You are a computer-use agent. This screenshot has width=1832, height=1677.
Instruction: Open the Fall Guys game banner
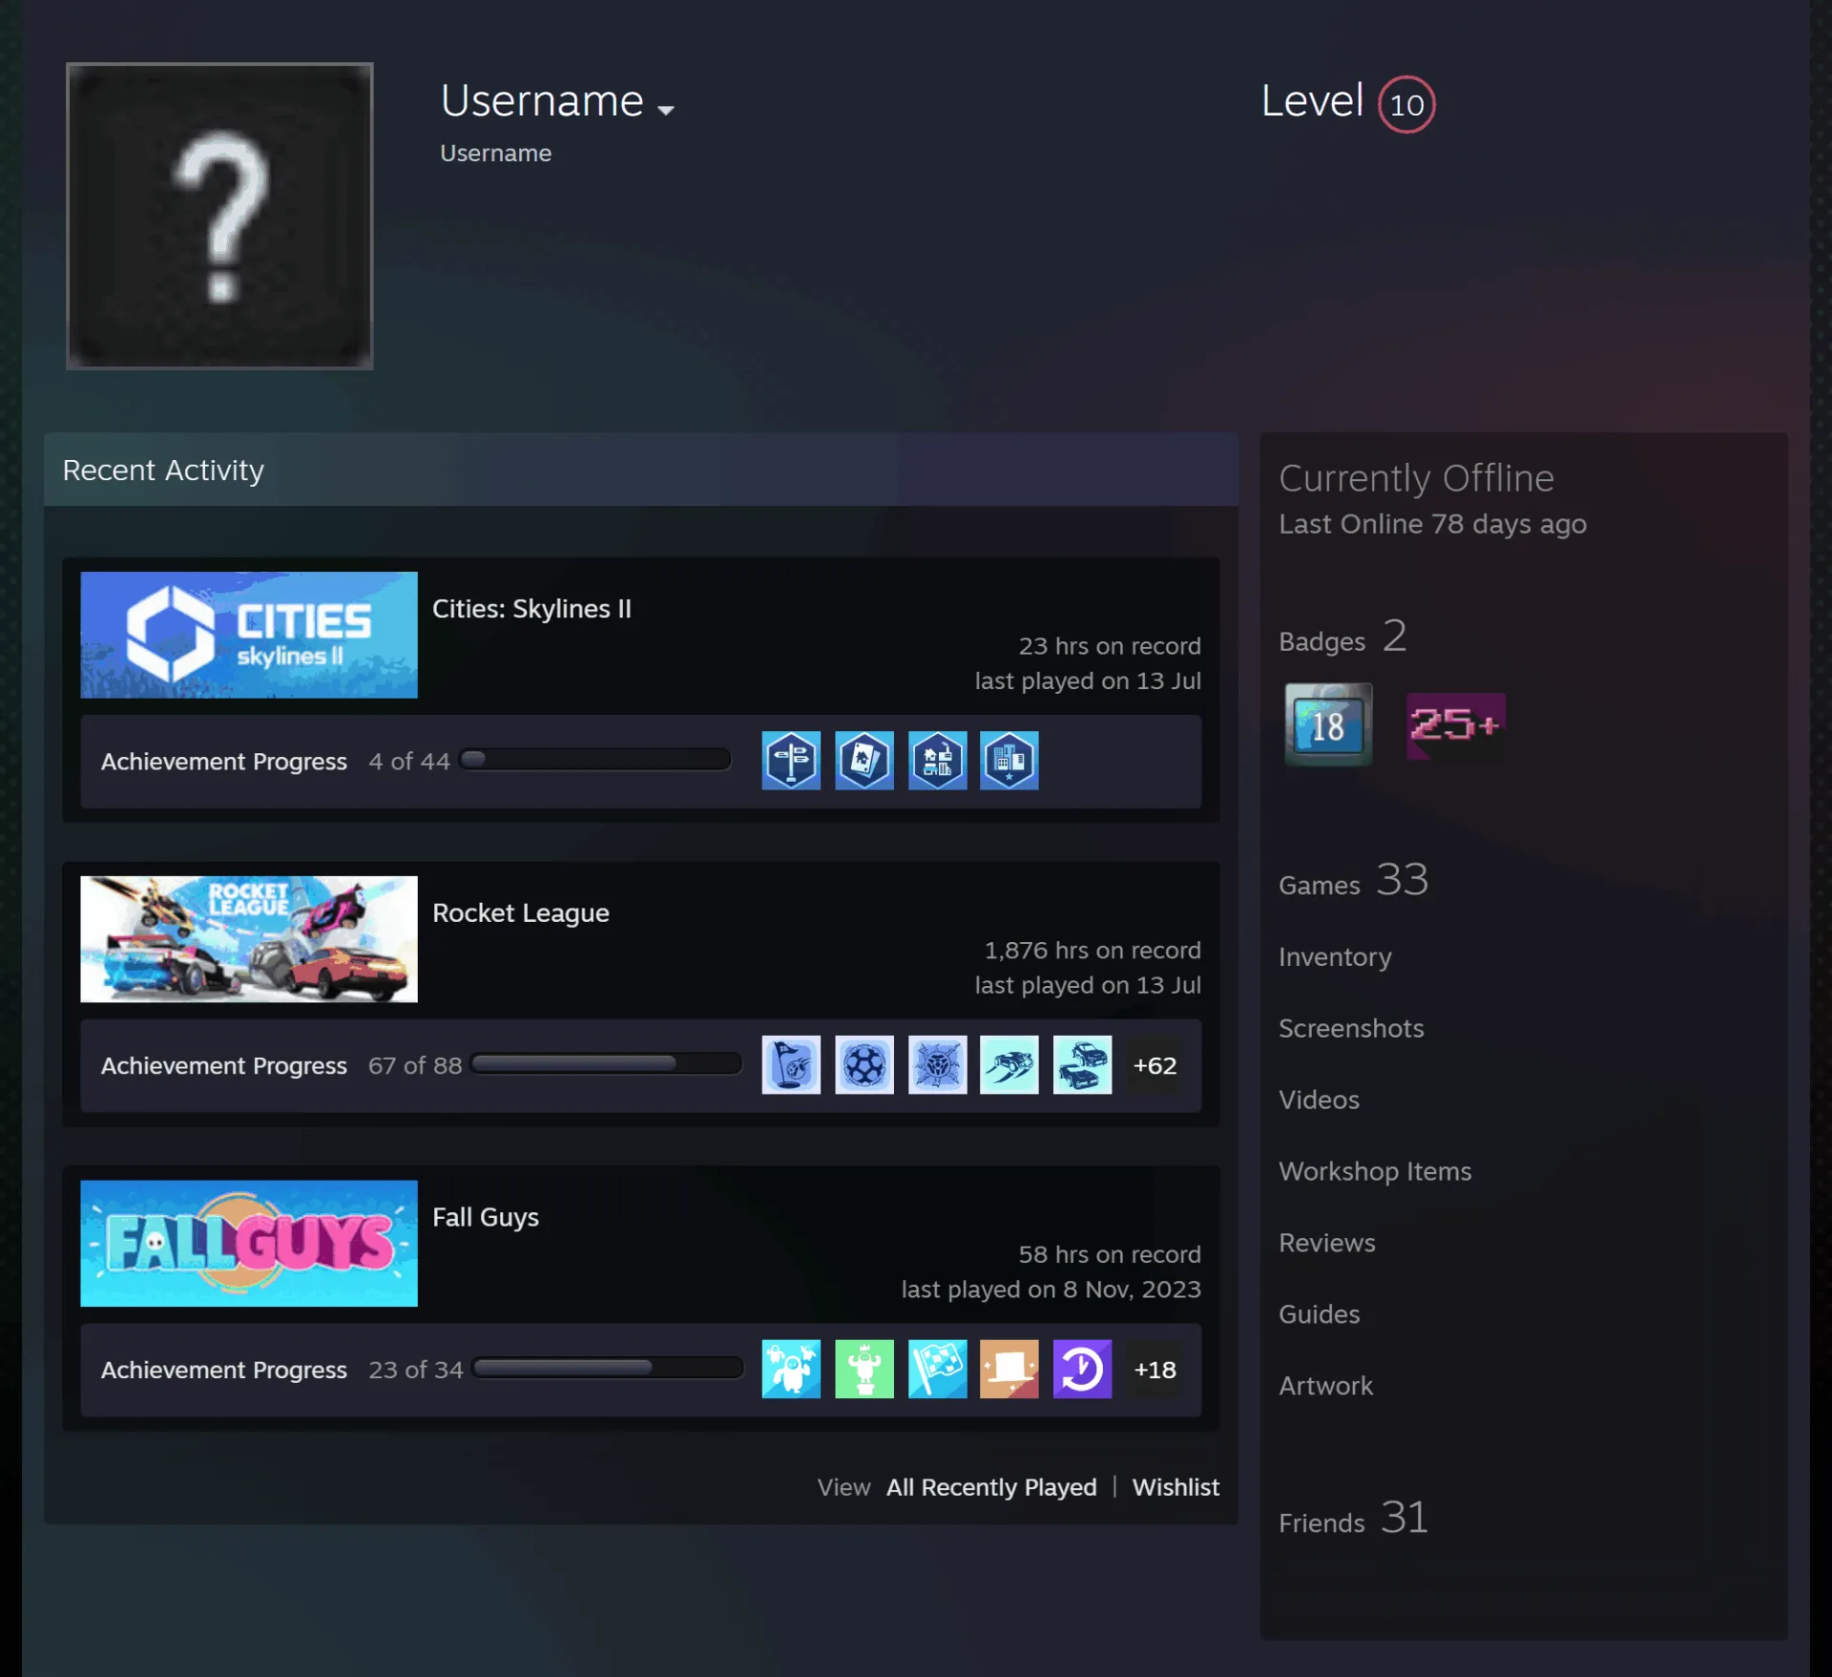click(249, 1244)
